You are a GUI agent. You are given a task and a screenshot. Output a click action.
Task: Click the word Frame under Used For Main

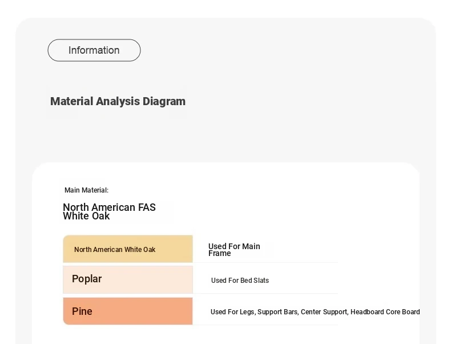click(x=219, y=253)
